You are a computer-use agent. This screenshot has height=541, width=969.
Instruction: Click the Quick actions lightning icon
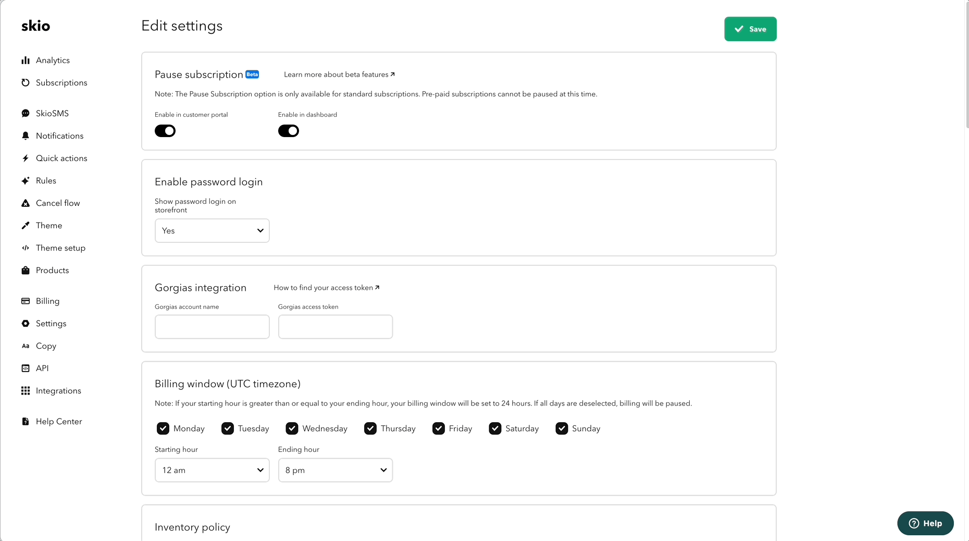pos(26,158)
